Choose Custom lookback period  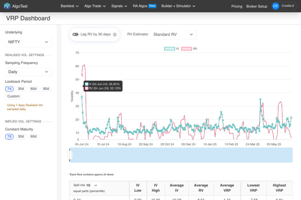[x=13, y=96]
